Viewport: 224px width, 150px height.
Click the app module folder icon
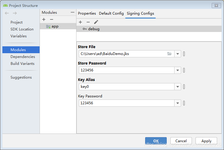(48, 26)
